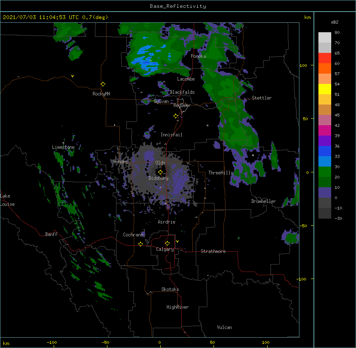
Task: Click the white asterisk above Limestone label
Action: [63, 143]
